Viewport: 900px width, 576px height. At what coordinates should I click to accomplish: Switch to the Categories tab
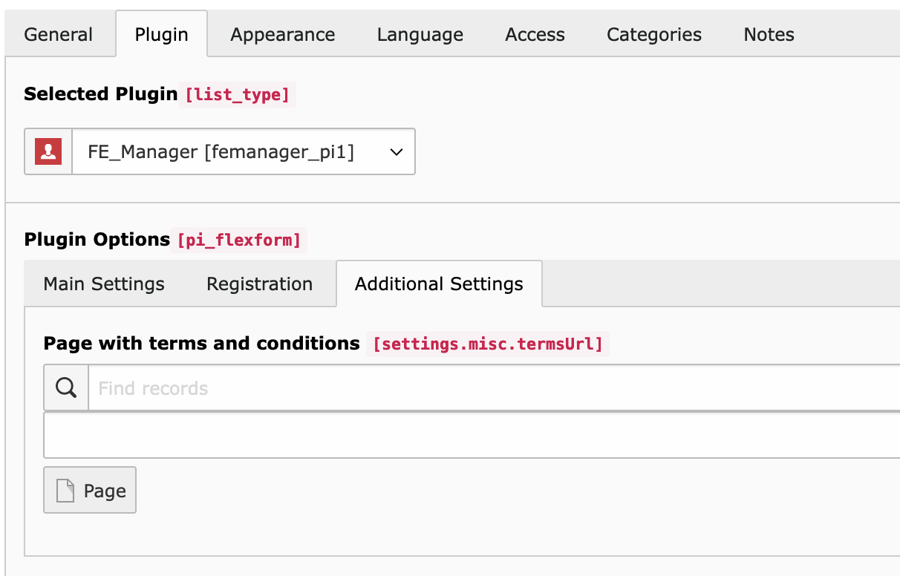point(653,35)
